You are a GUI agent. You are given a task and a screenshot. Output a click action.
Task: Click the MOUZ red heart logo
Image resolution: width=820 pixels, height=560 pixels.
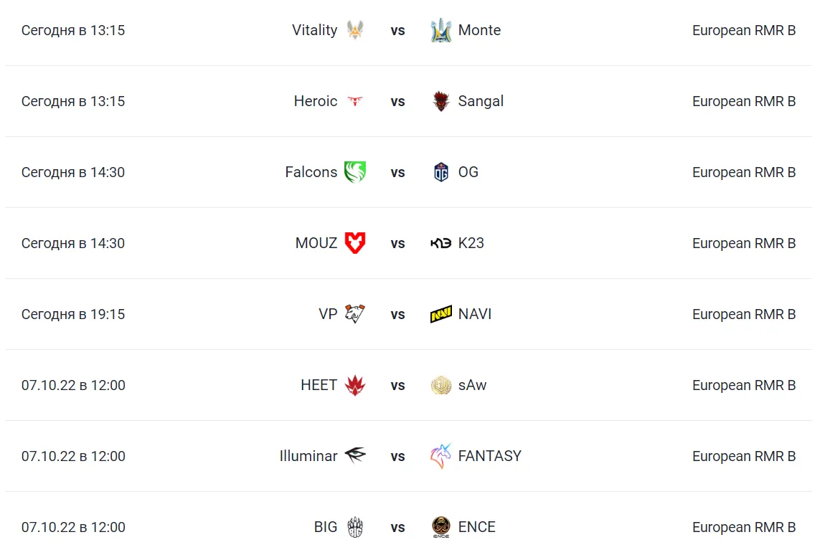pos(355,242)
